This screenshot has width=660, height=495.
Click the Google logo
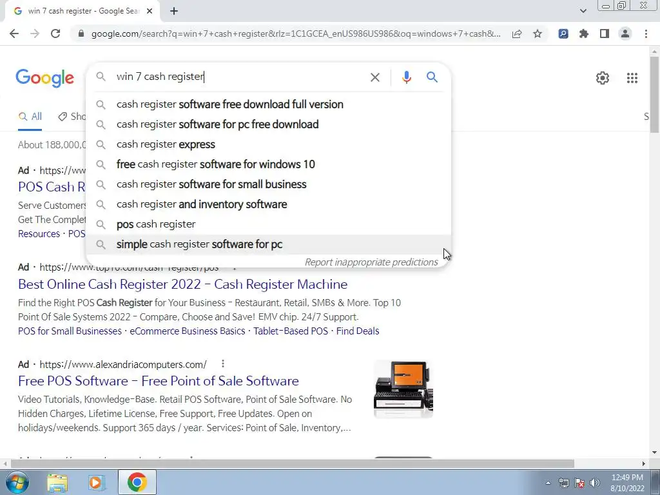(x=44, y=78)
